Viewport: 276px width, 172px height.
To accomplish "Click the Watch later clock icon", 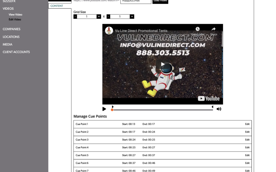I will [198, 29].
